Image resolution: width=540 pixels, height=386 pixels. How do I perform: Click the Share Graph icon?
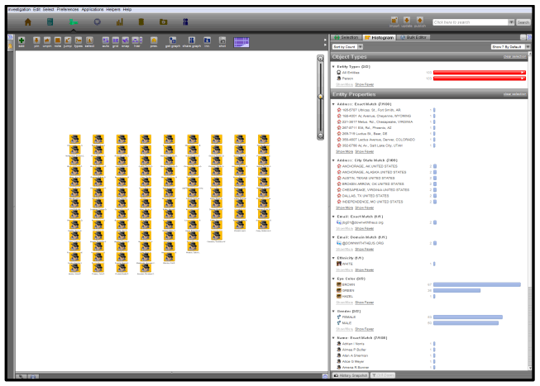(192, 41)
